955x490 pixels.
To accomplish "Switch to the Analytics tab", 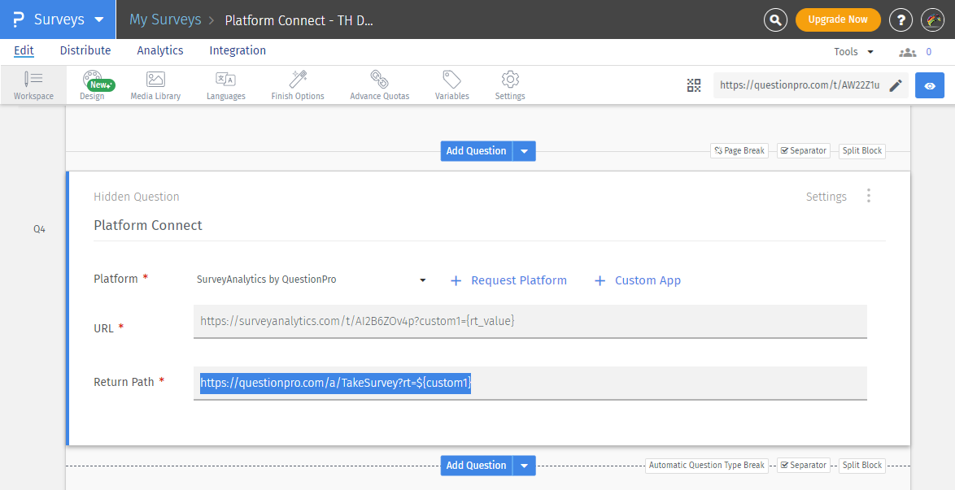I will point(160,50).
